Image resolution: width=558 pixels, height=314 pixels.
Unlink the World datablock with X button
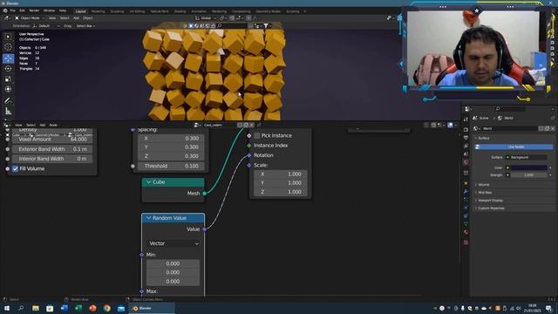tap(552, 128)
